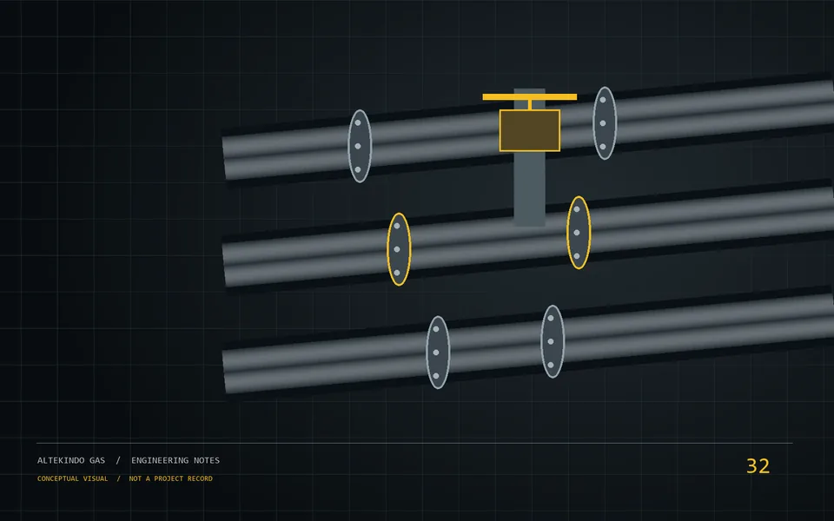
Task: Select the right gray flange on bottom pipe
Action: point(553,341)
